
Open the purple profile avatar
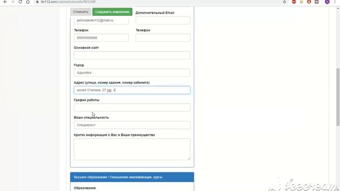pyautogui.click(x=327, y=2)
